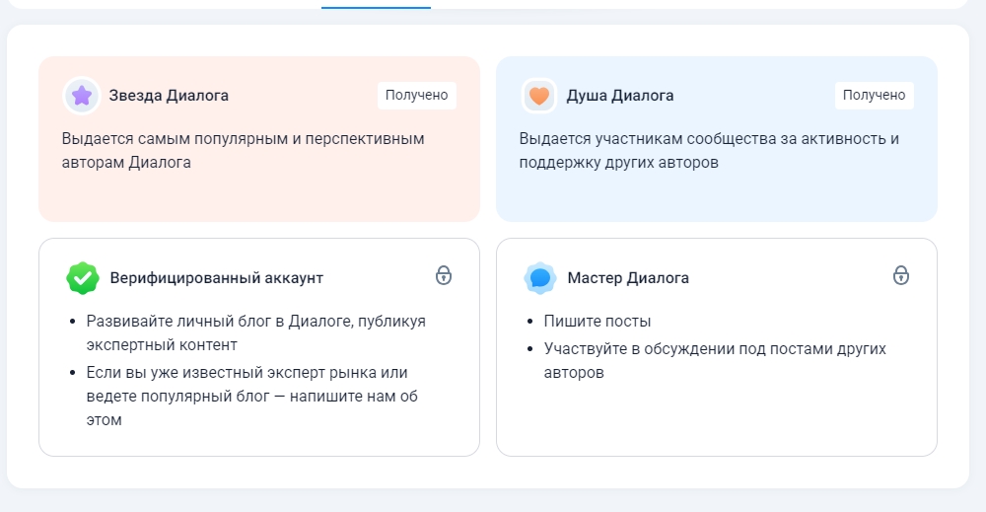The image size is (986, 512).
Task: Open the Верифицированный аккаунт heading
Action: 216,278
